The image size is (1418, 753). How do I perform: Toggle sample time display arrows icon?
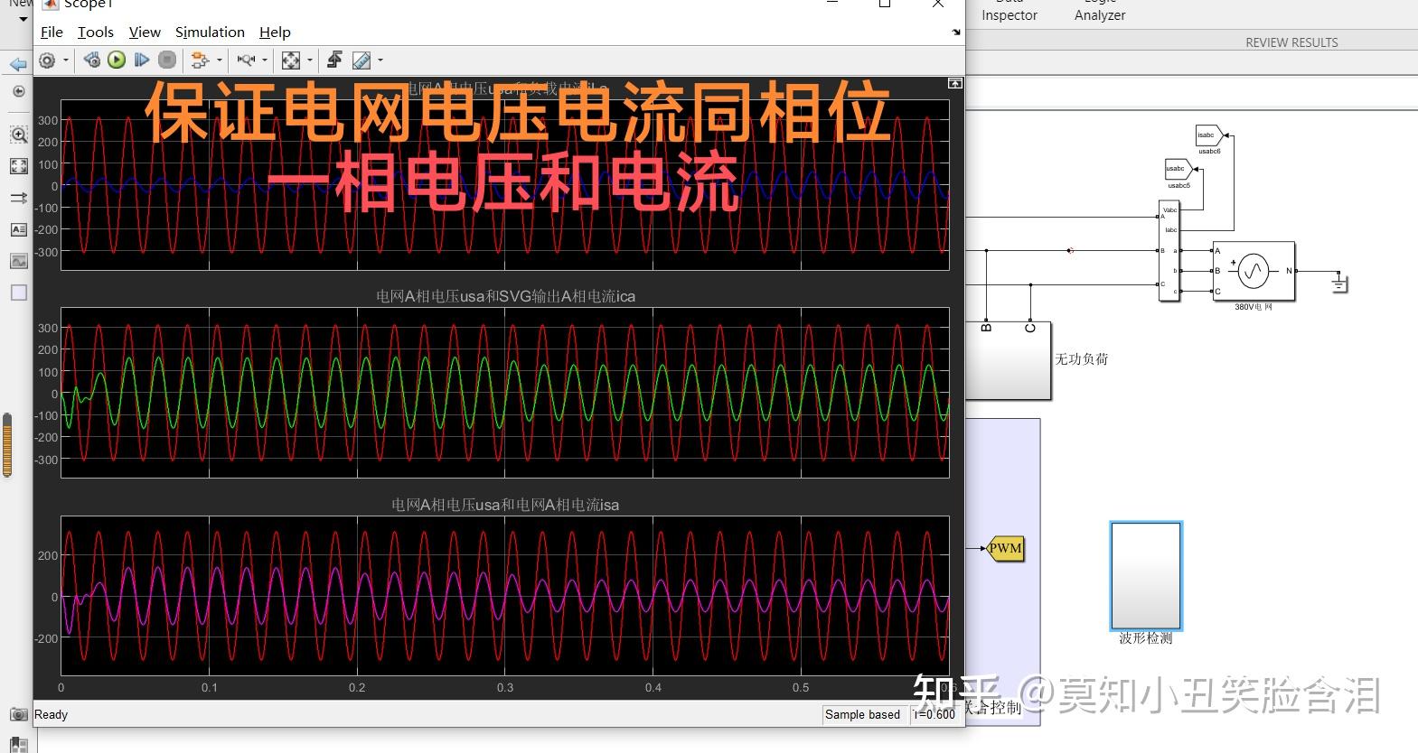click(x=18, y=198)
